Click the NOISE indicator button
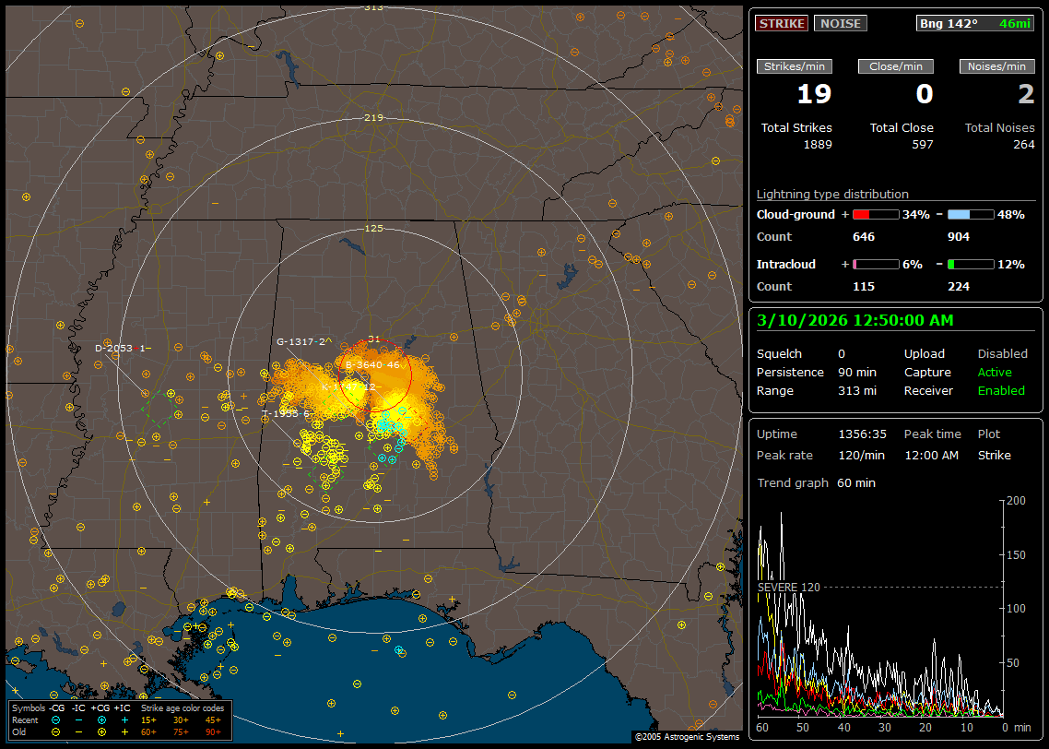This screenshot has width=1049, height=749. point(840,23)
